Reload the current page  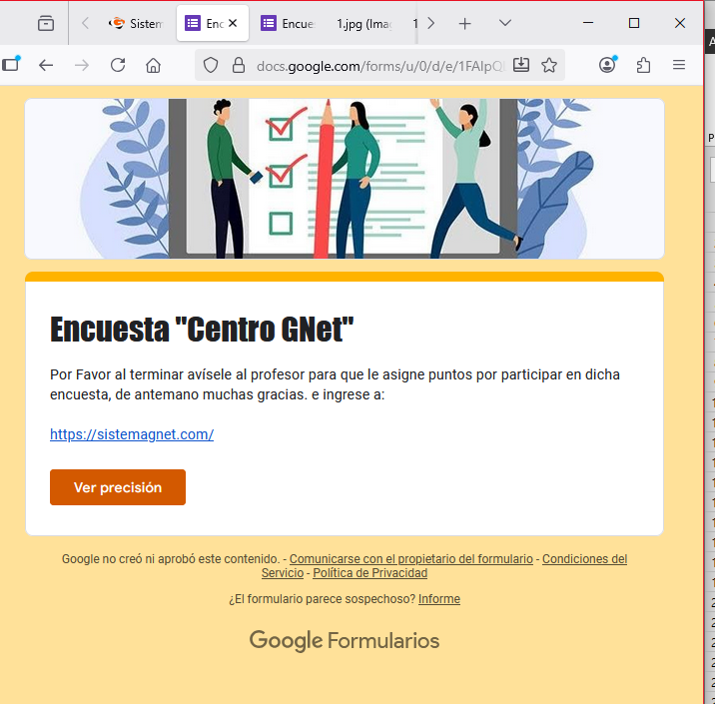[118, 65]
